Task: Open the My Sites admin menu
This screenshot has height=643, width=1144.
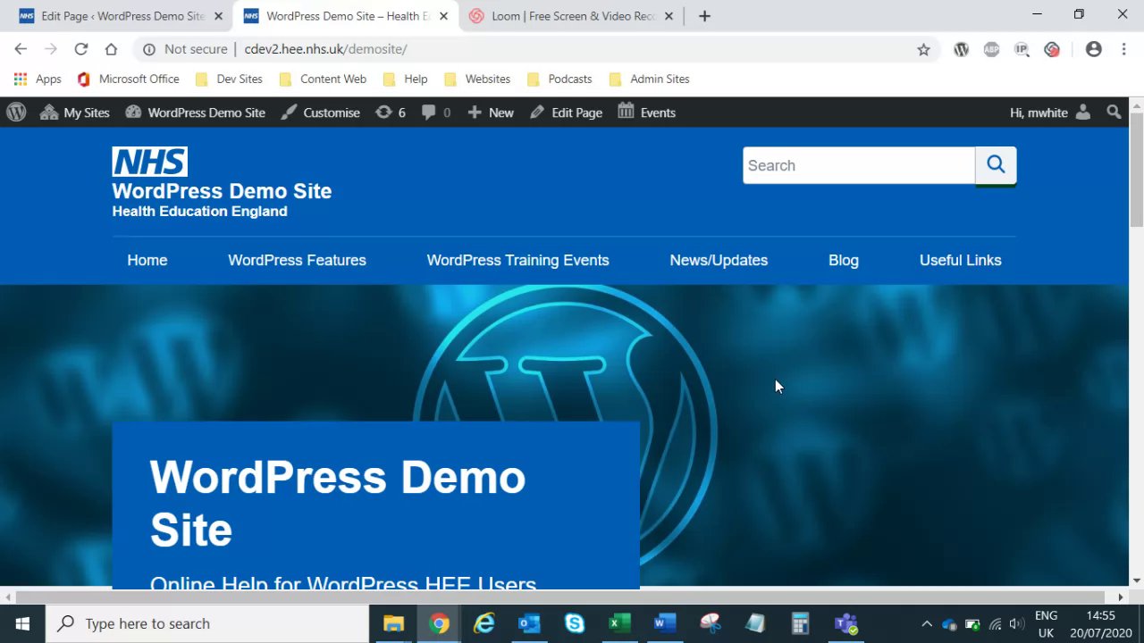Action: 75,113
